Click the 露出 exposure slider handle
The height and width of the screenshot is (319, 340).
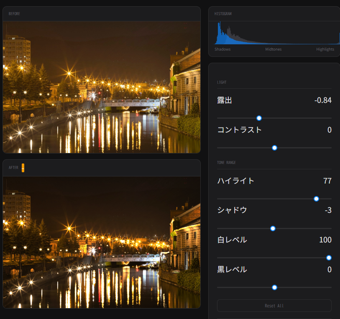[259, 118]
